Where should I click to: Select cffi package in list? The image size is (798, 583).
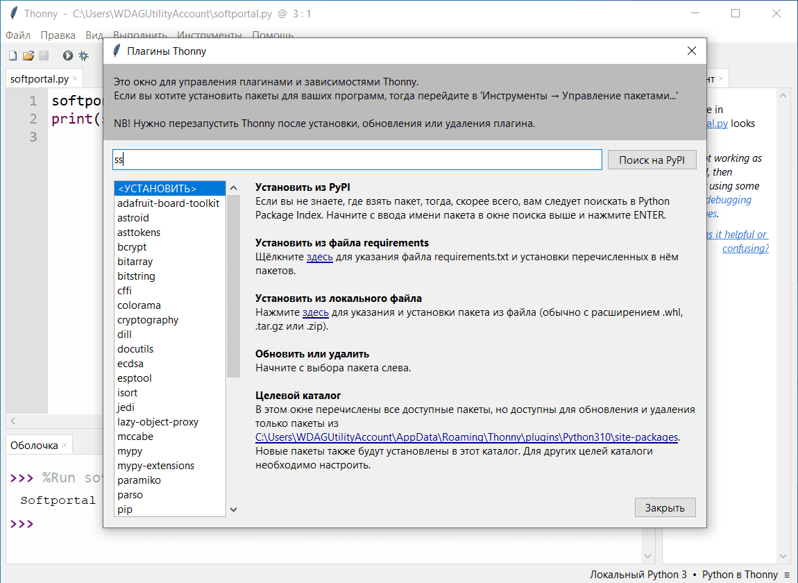pyautogui.click(x=170, y=291)
